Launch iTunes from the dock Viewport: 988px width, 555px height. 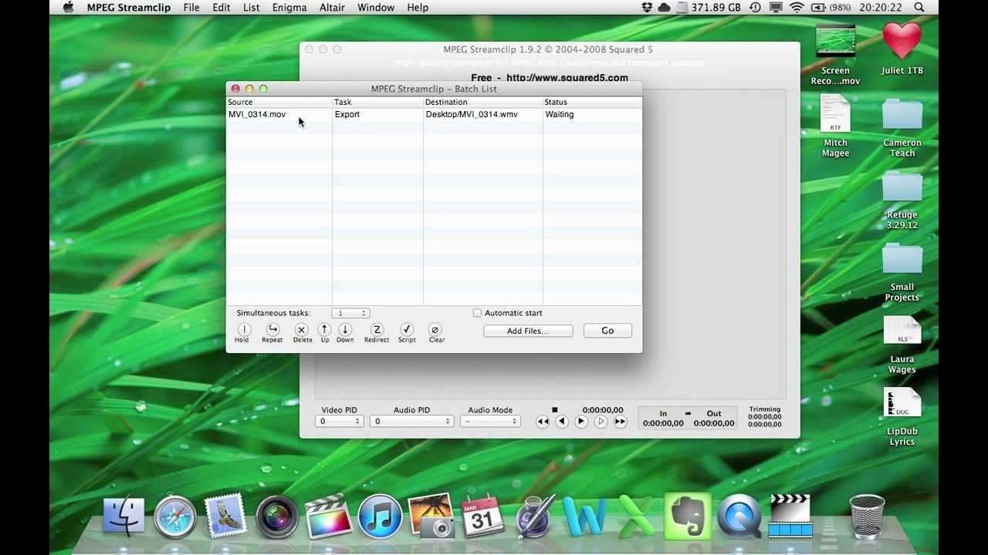click(380, 516)
